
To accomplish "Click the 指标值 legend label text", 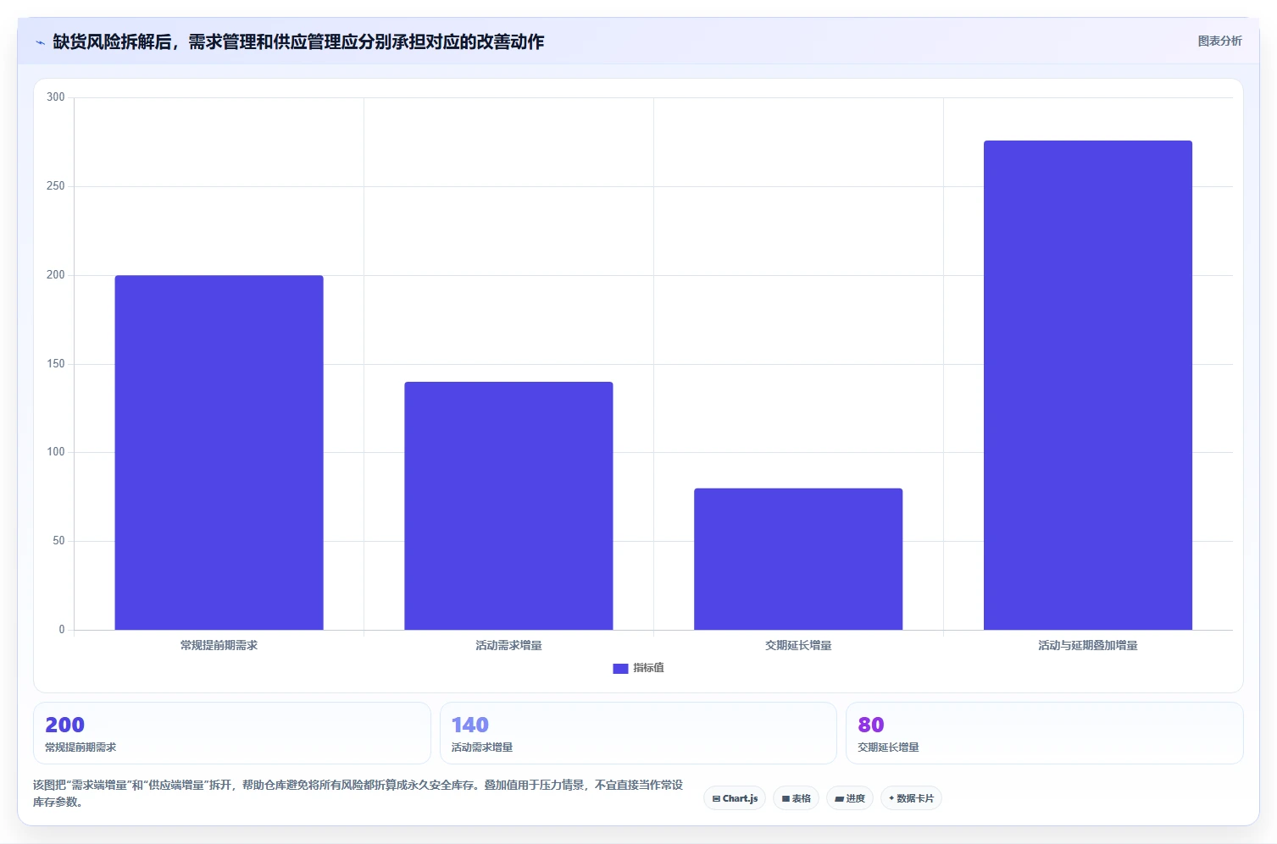I will 648,668.
